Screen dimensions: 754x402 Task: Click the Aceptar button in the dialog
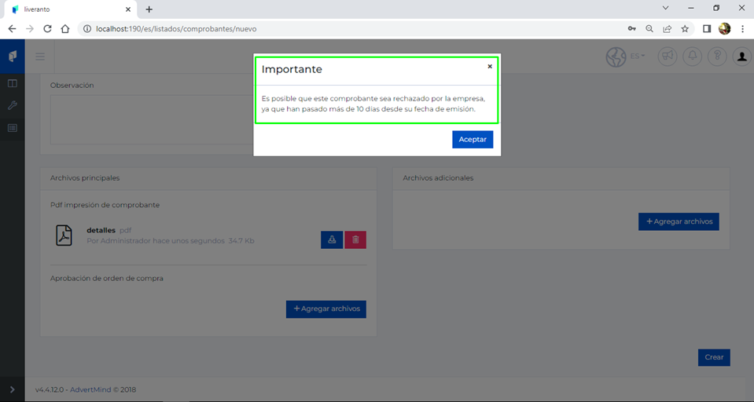pos(473,139)
